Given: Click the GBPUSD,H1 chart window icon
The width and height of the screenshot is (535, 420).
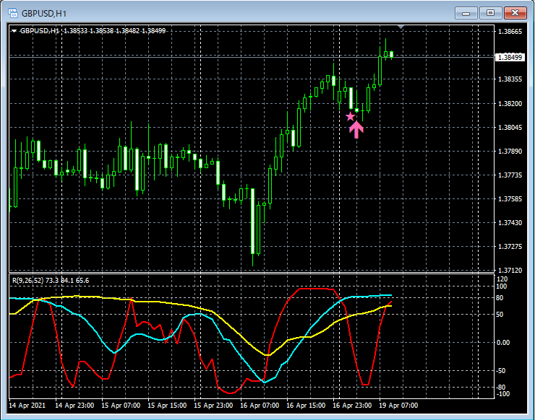Looking at the screenshot, I should 12,13.
